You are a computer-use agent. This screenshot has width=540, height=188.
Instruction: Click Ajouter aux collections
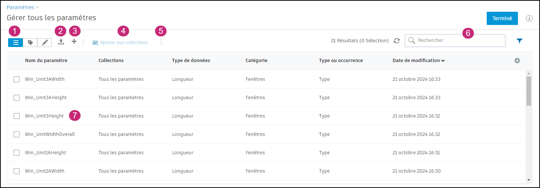tap(120, 43)
